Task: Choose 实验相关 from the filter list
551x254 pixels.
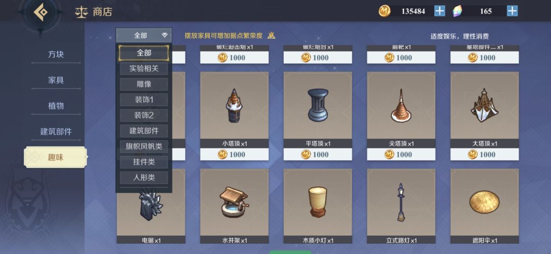Action: tap(144, 68)
